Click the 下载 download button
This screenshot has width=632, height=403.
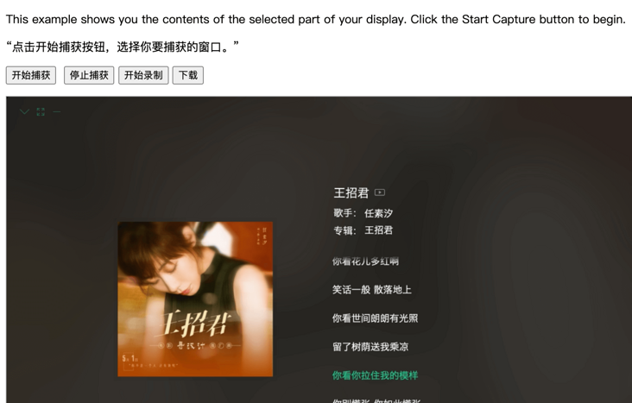click(188, 75)
